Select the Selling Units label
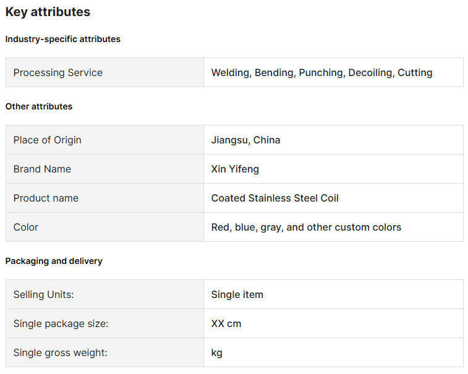The height and width of the screenshot is (374, 468). click(43, 294)
